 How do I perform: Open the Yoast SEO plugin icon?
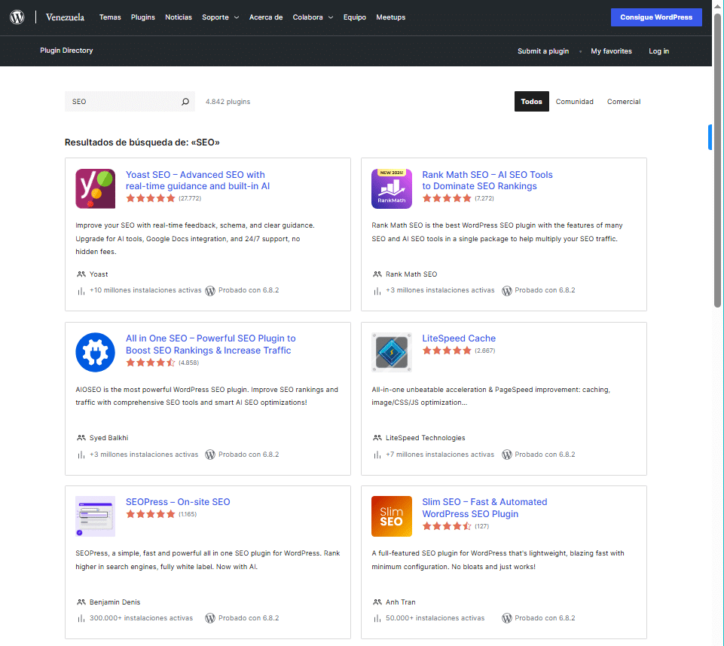click(96, 188)
